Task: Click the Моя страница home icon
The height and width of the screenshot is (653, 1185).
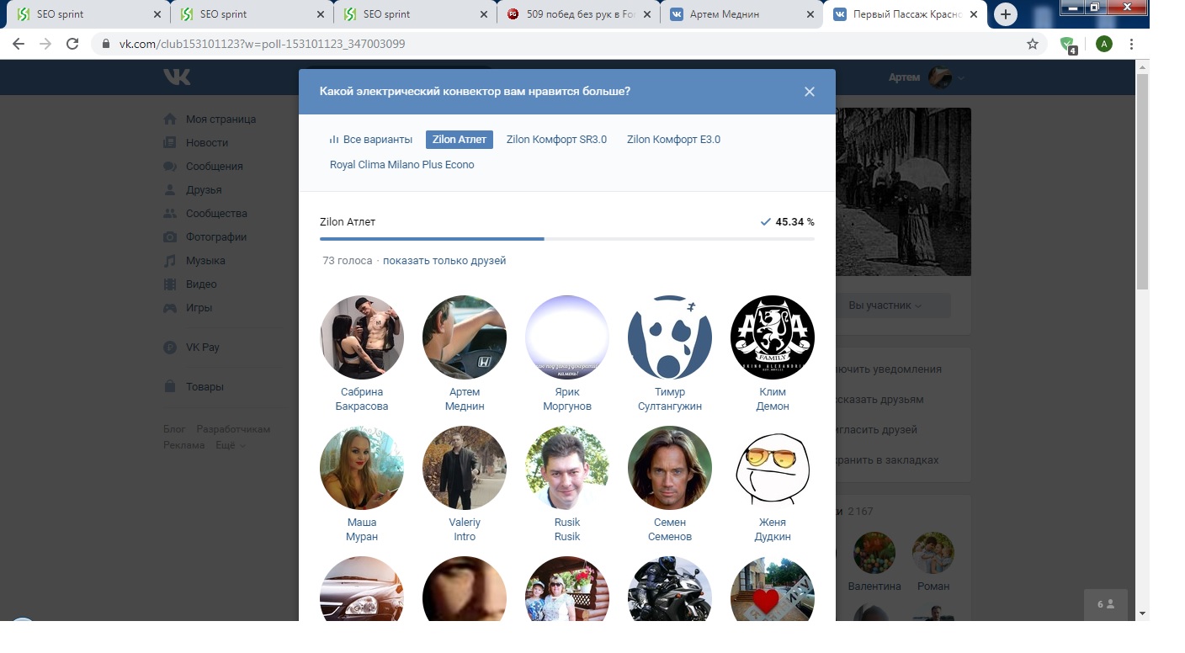Action: click(x=170, y=119)
